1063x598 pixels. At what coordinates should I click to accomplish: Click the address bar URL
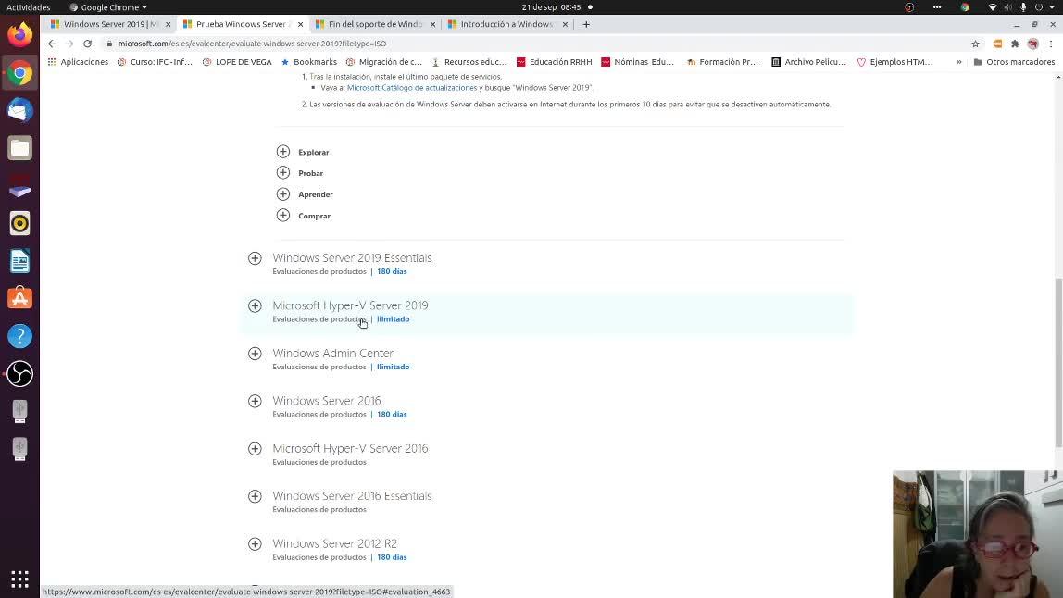point(252,44)
